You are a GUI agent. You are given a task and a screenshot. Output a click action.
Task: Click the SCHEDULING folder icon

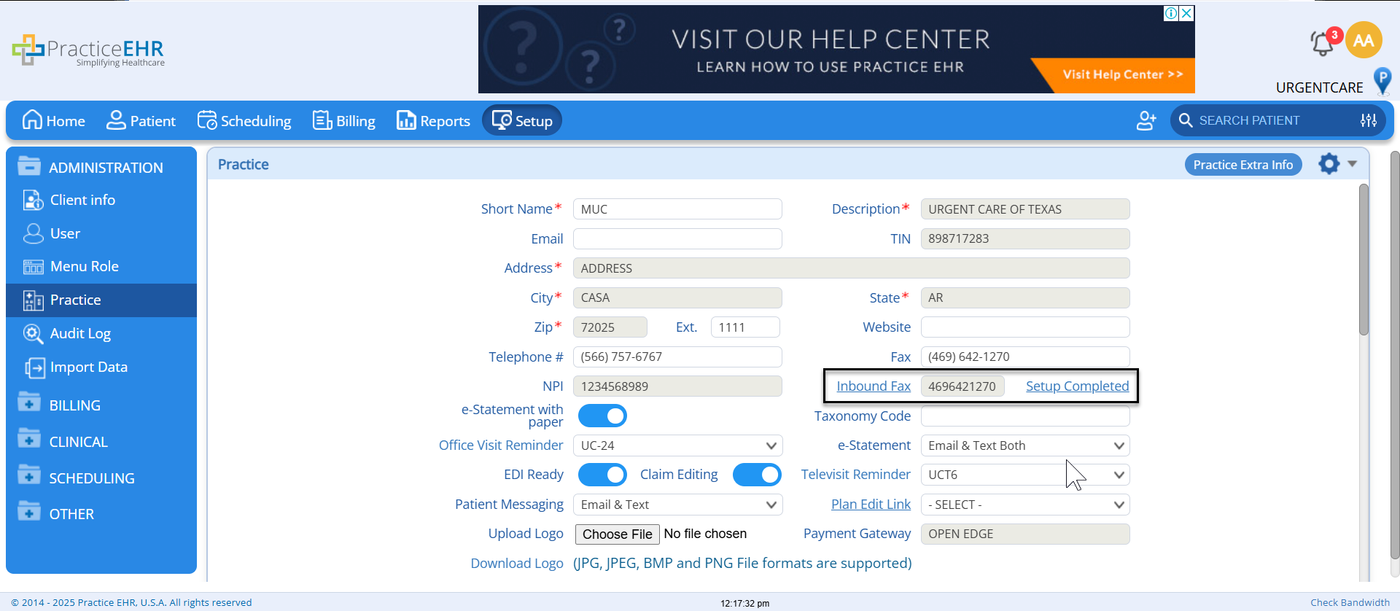[x=29, y=476]
